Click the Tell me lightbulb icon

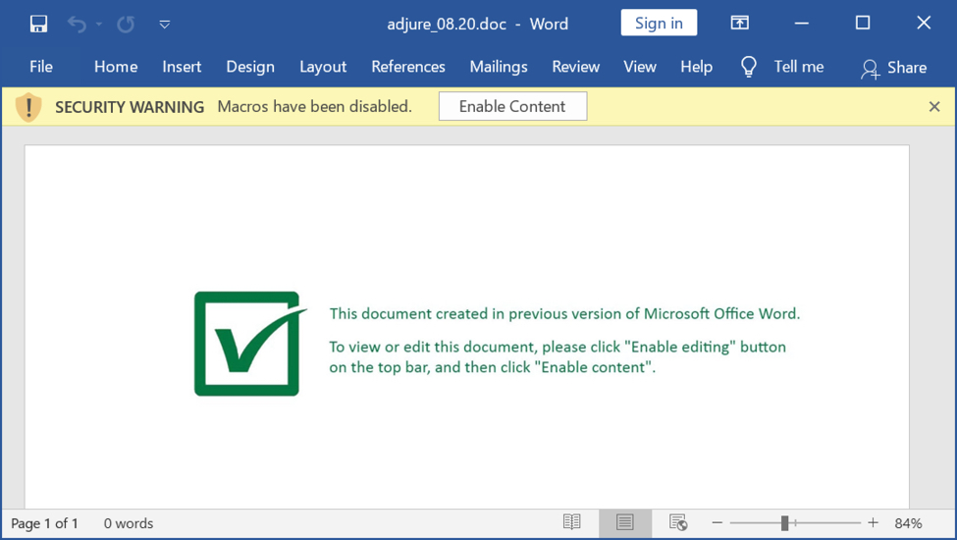click(748, 67)
